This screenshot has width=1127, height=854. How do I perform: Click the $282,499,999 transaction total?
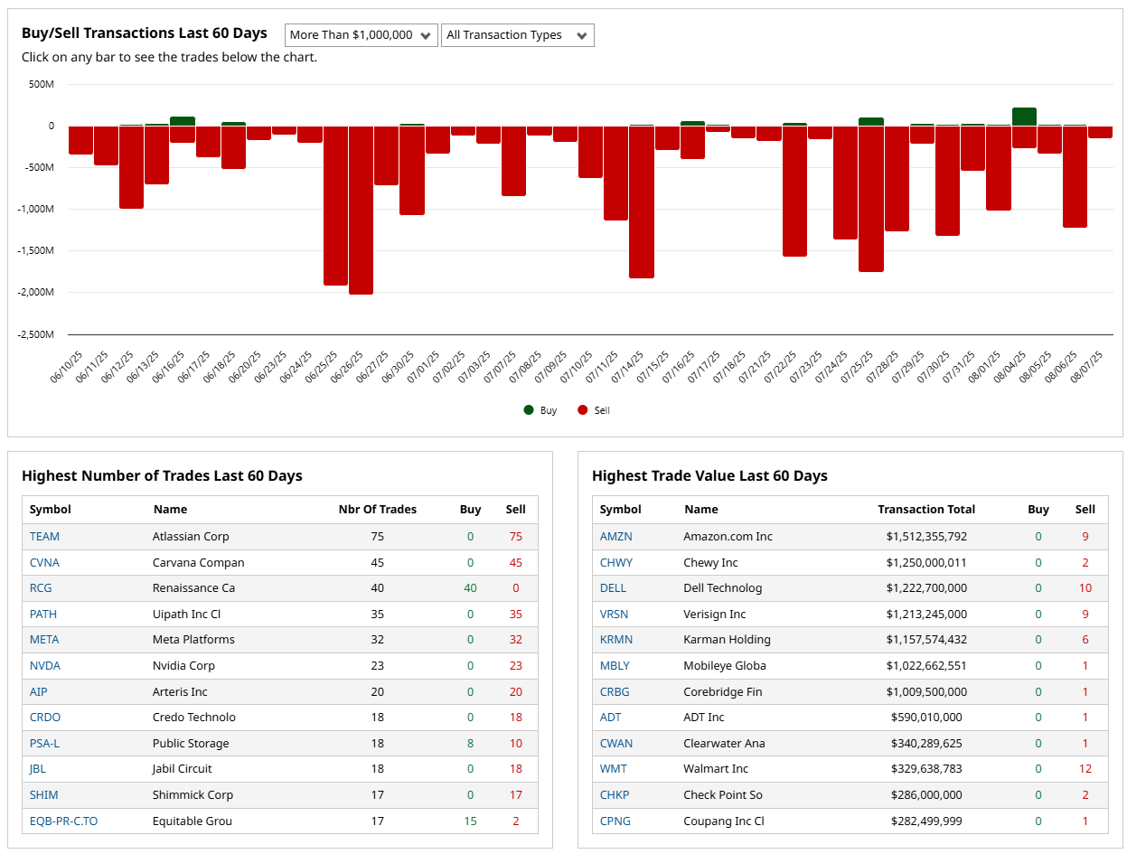[x=926, y=821]
